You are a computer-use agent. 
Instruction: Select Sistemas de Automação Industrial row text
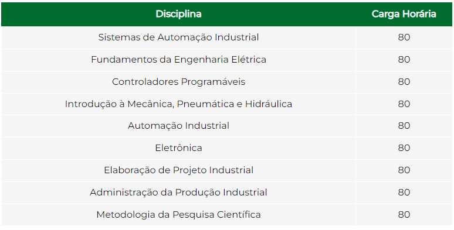pyautogui.click(x=178, y=37)
